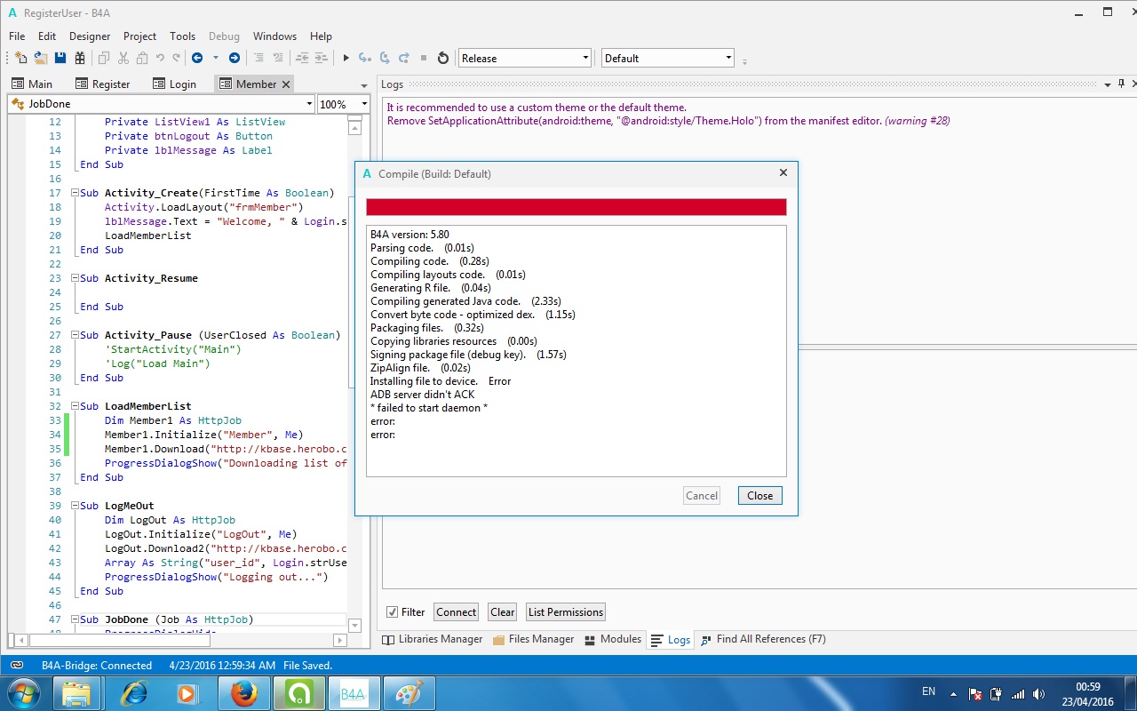Click the Open project toolbar icon
The image size is (1137, 711).
click(x=41, y=58)
